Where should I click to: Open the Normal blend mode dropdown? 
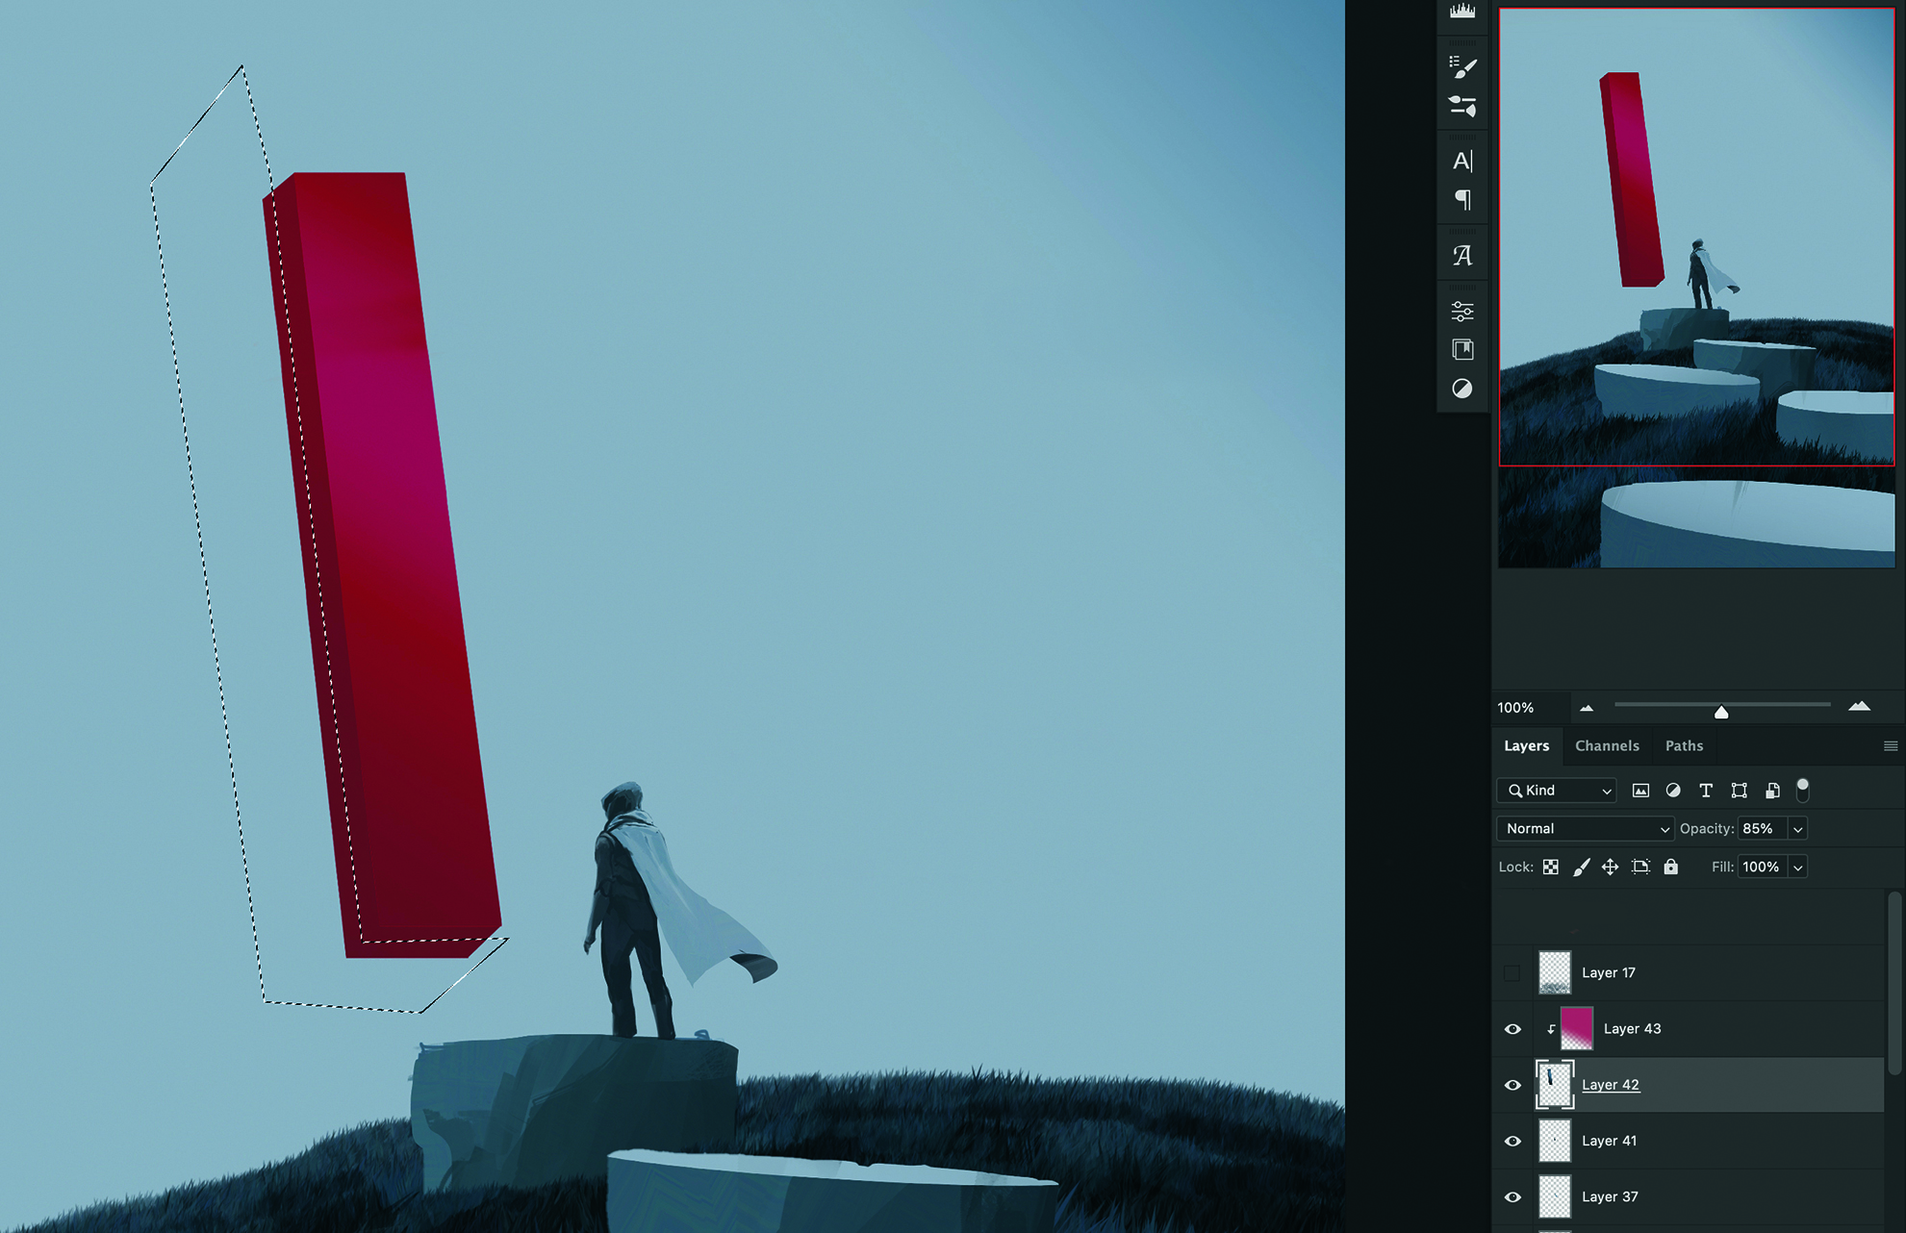[1586, 829]
